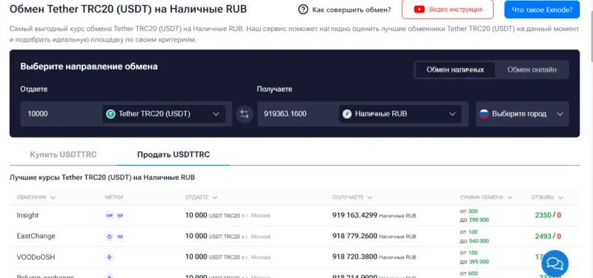Screen dimensions: 593x278
Task: Click the Отдаете amount field with 10000
Action: 62,114
